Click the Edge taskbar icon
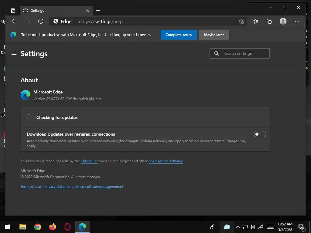 (x=82, y=227)
